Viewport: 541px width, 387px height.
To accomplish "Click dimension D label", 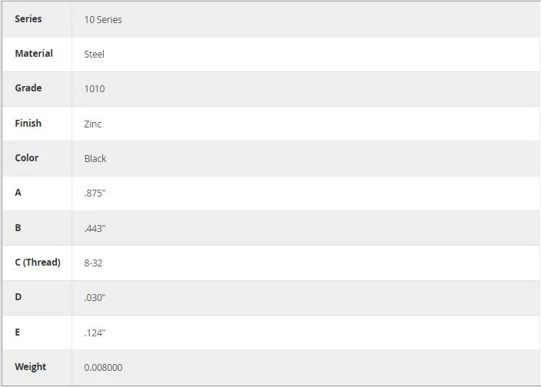I will pyautogui.click(x=18, y=296).
